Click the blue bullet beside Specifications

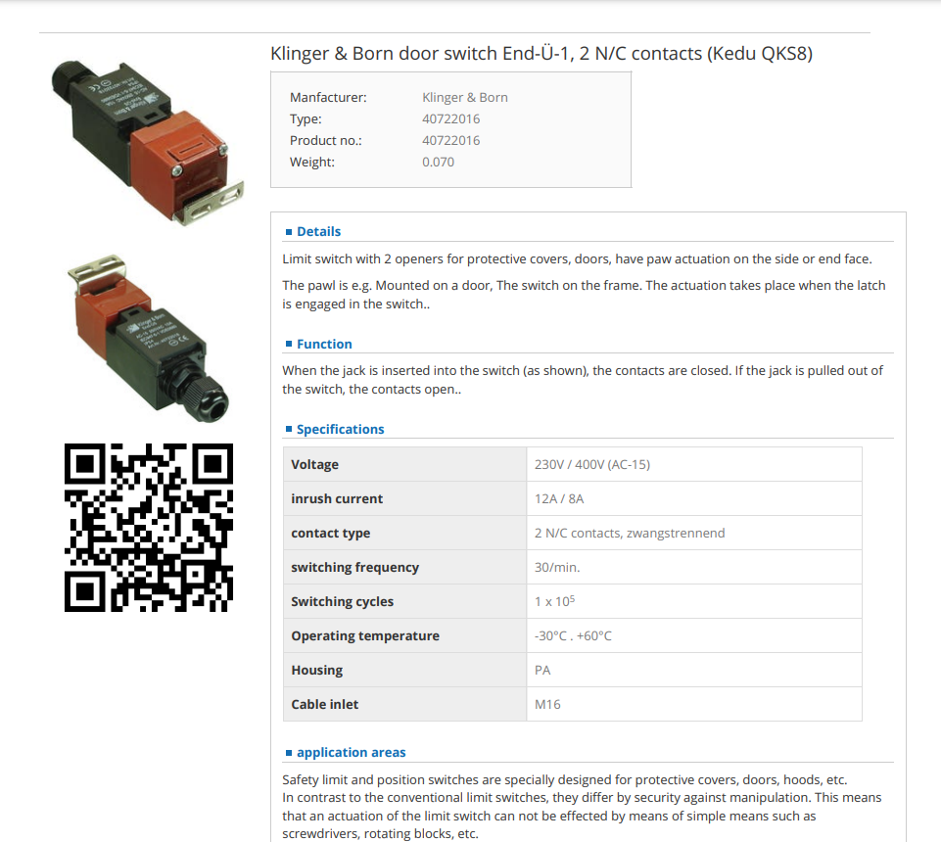coord(289,429)
